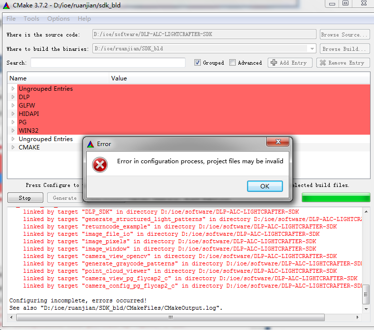
Task: Maximize the CMake window
Action: point(345,3)
